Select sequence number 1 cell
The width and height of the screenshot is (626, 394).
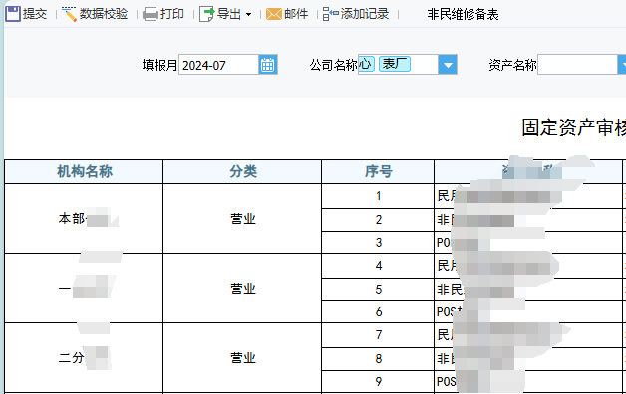pos(378,196)
